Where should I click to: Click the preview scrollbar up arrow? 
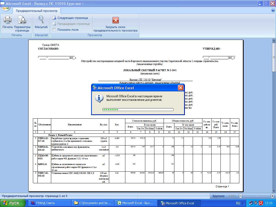pyautogui.click(x=274, y=40)
